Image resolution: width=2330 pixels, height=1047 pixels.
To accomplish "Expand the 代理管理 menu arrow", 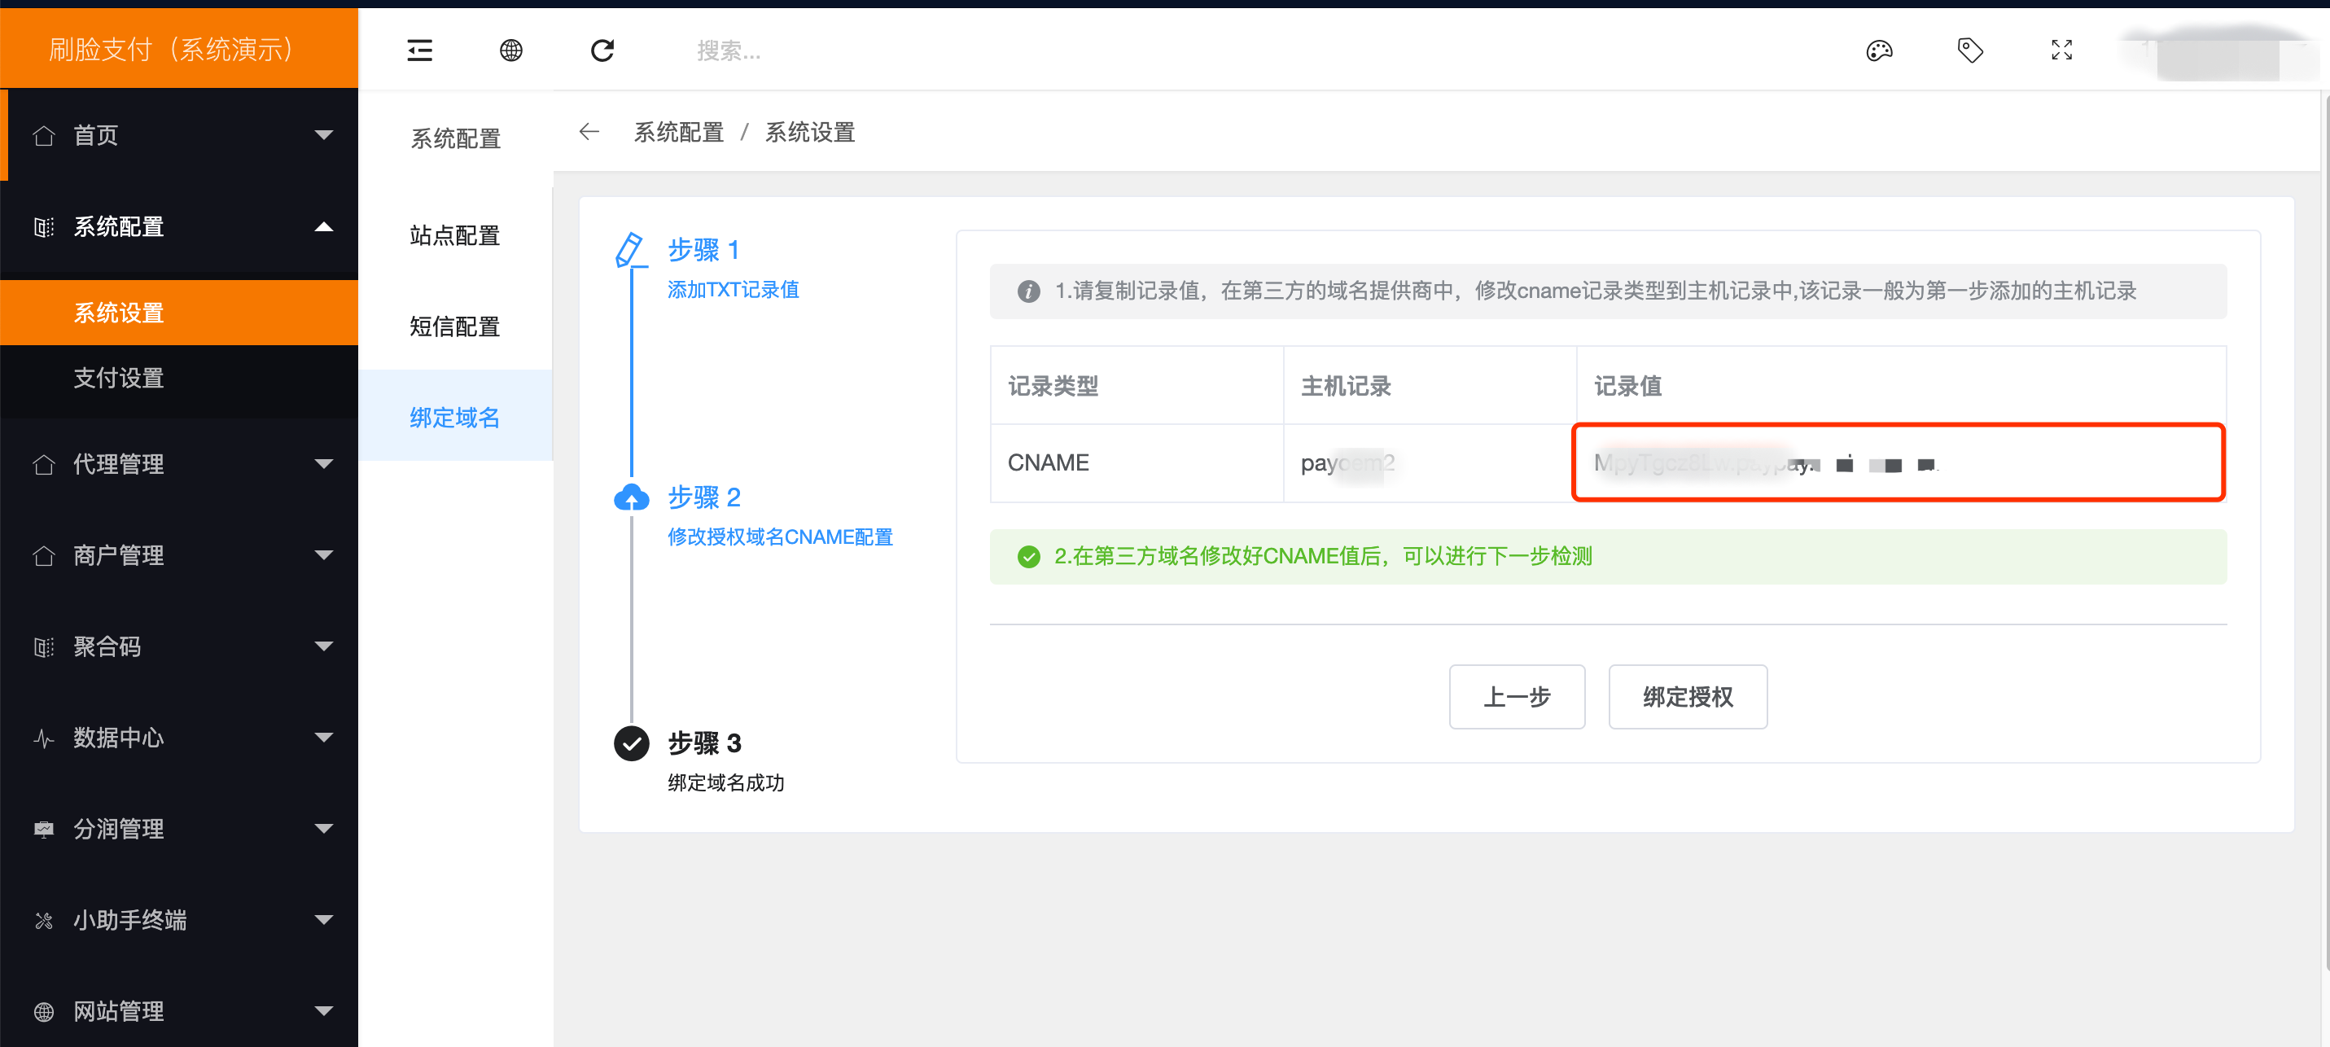I will pyautogui.click(x=323, y=464).
